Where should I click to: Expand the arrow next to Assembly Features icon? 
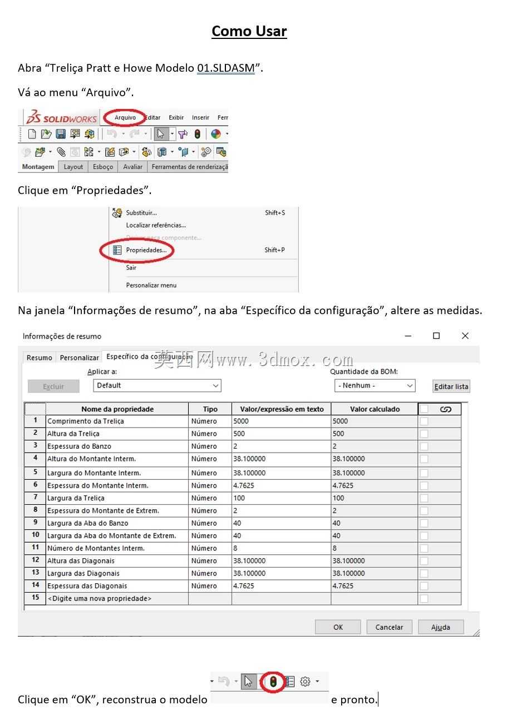click(x=172, y=151)
